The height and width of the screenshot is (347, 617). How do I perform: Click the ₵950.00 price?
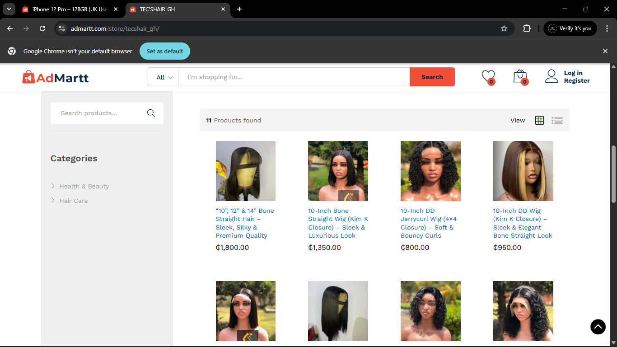tap(507, 248)
